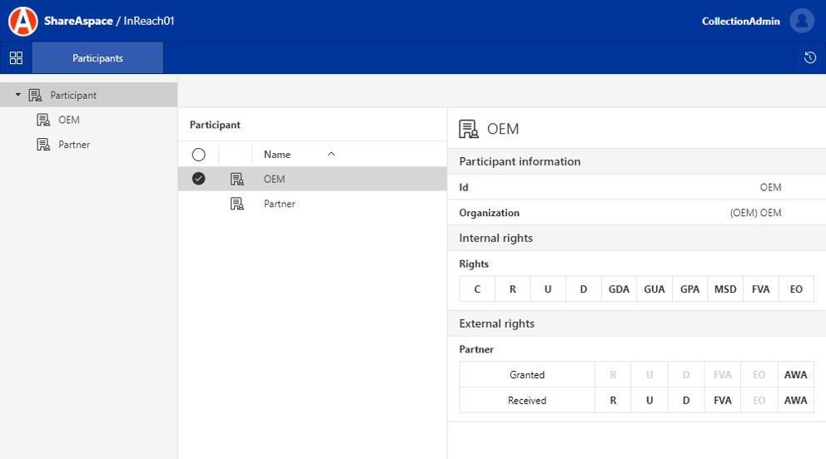
Task: Click the GDA internal rights button
Action: pyautogui.click(x=619, y=289)
